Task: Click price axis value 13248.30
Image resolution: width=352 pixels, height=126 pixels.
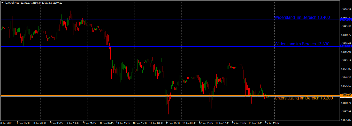Action: [346, 78]
